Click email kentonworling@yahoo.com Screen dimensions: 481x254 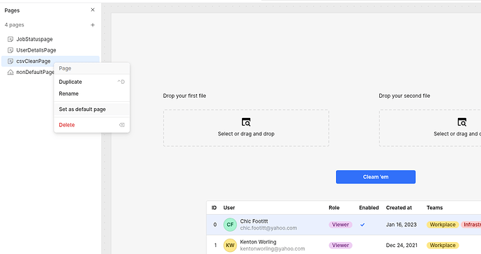pos(273,248)
